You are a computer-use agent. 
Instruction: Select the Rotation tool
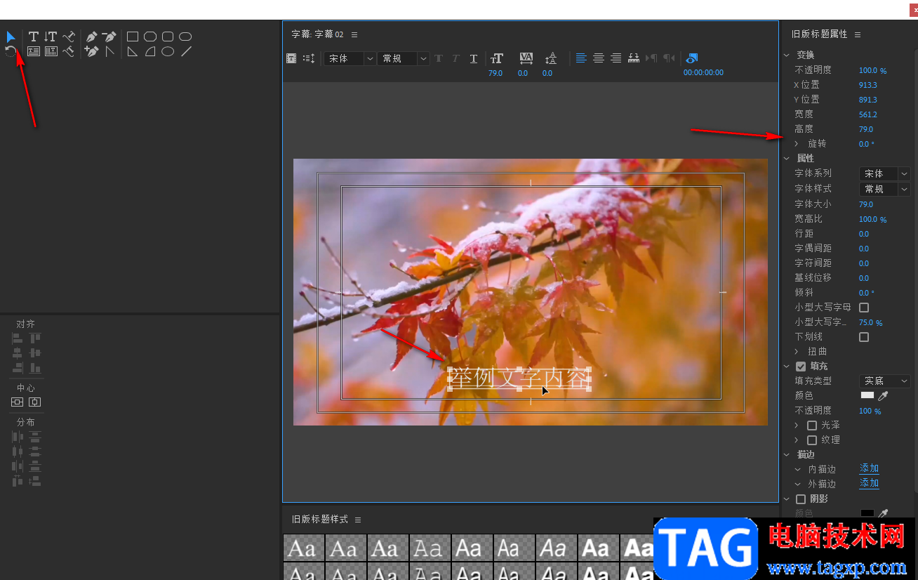coord(11,51)
